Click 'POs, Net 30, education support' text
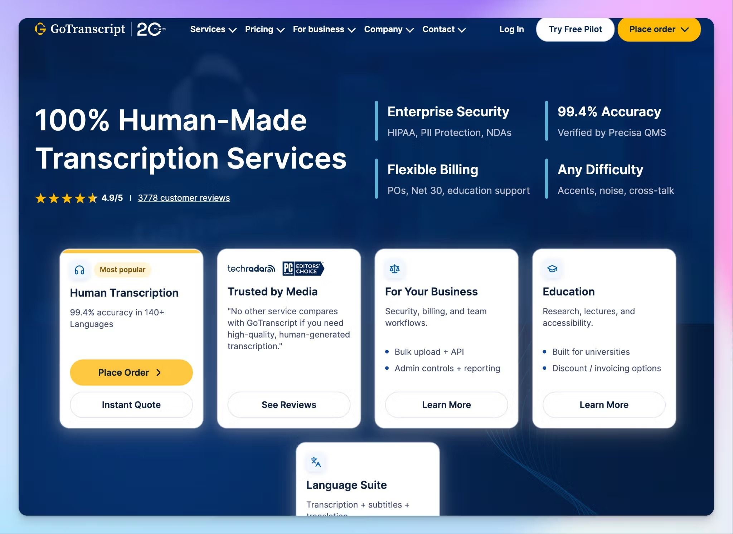 (x=458, y=191)
